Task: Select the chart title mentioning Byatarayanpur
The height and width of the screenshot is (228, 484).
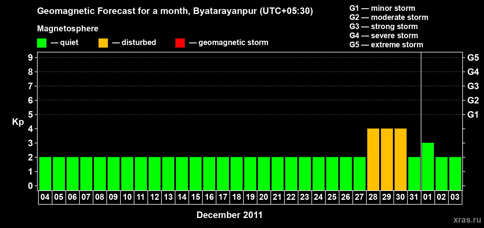Action: pyautogui.click(x=175, y=11)
